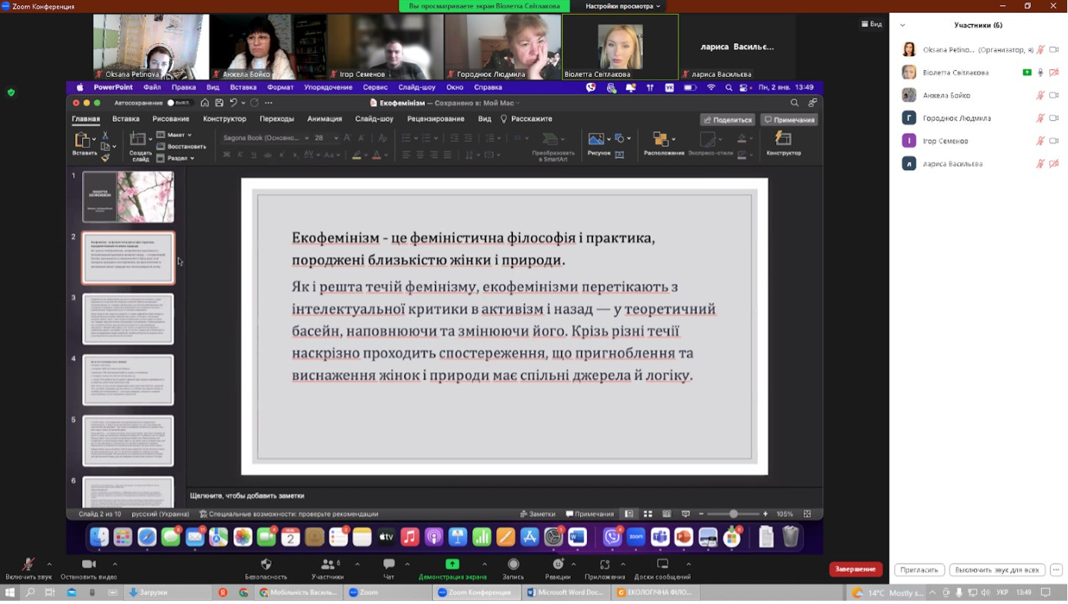This screenshot has width=1068, height=604.
Task: Open Участники participants tab in toolbar
Action: click(x=327, y=565)
